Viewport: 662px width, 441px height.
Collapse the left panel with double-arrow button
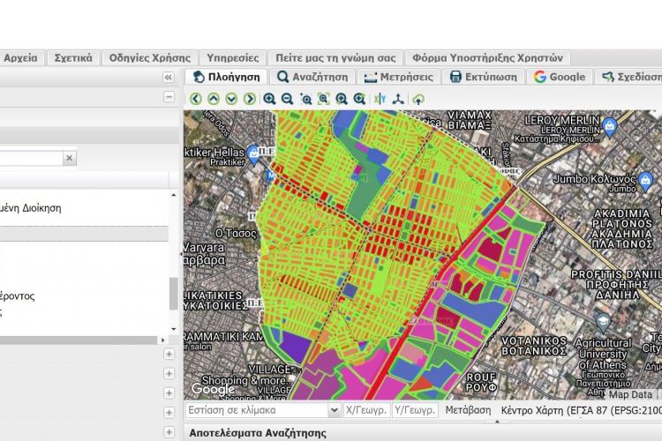point(169,78)
